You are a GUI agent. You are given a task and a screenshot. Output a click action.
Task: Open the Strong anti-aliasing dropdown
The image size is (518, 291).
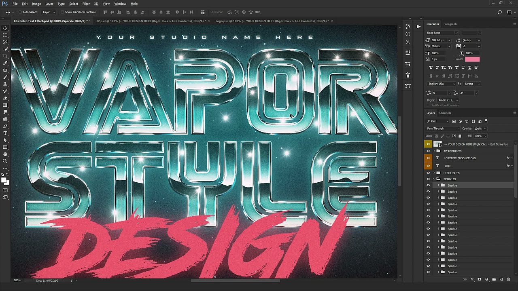point(472,84)
